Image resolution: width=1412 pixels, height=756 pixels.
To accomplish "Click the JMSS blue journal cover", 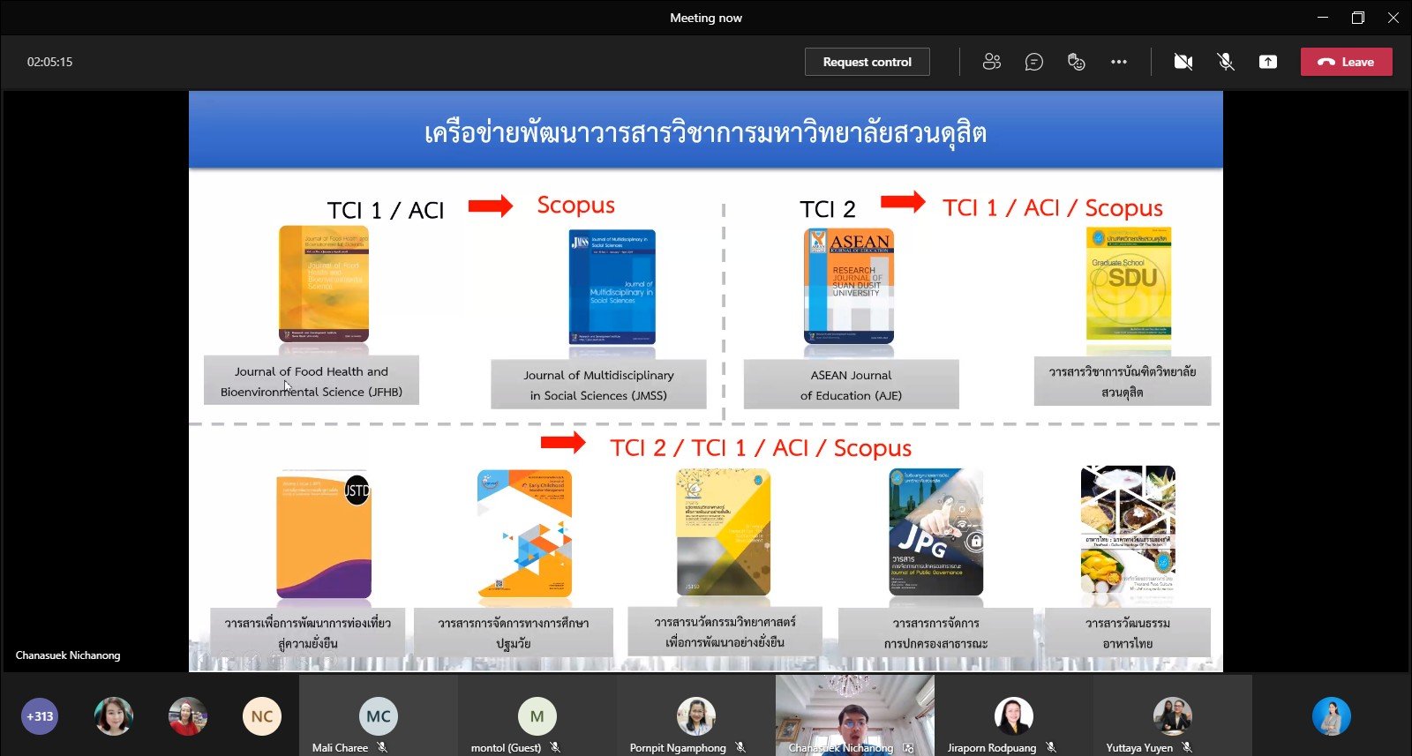I will tap(612, 288).
